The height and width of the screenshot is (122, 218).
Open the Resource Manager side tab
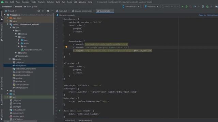(2, 33)
